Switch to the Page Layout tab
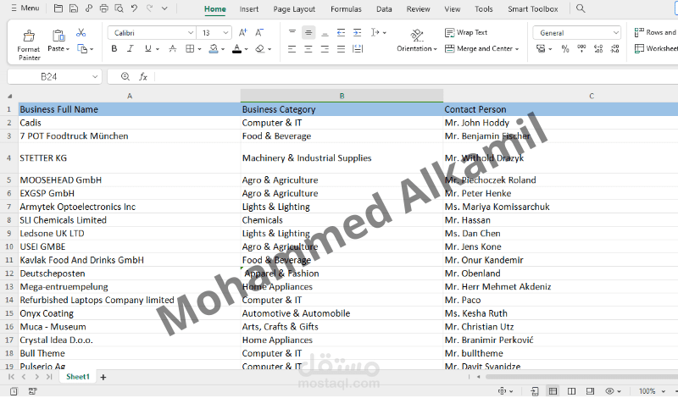 coord(294,9)
